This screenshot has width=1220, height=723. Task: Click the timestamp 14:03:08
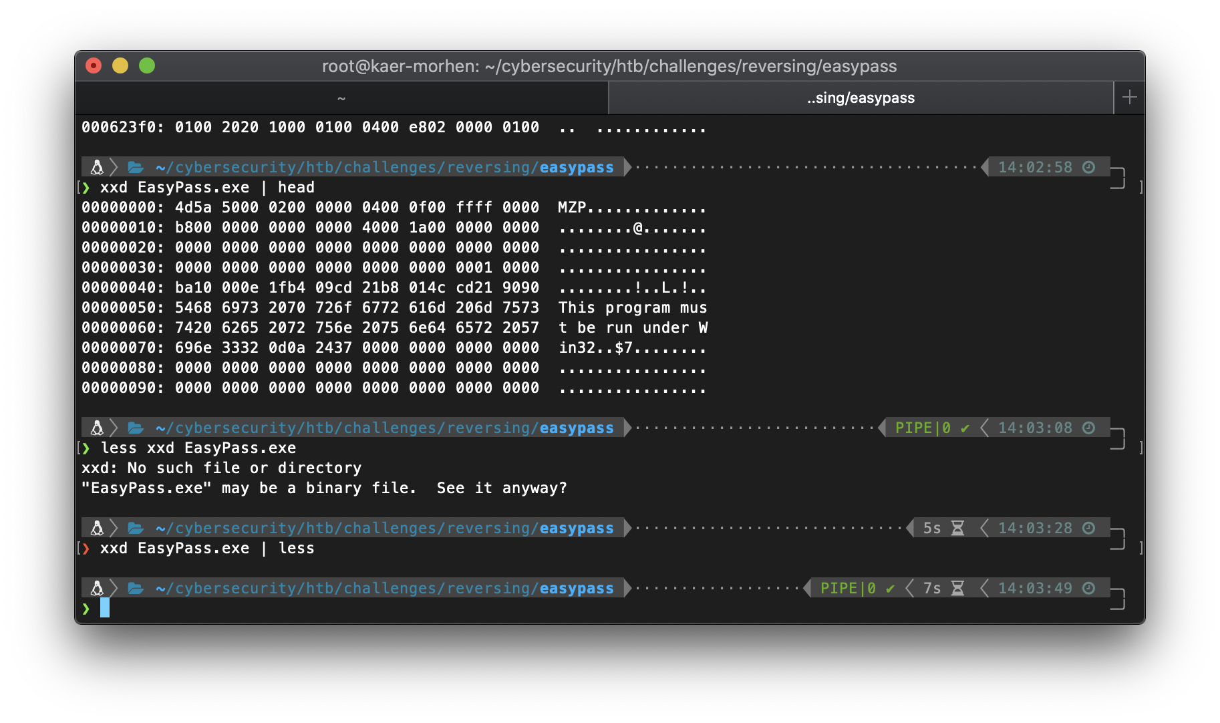1035,428
